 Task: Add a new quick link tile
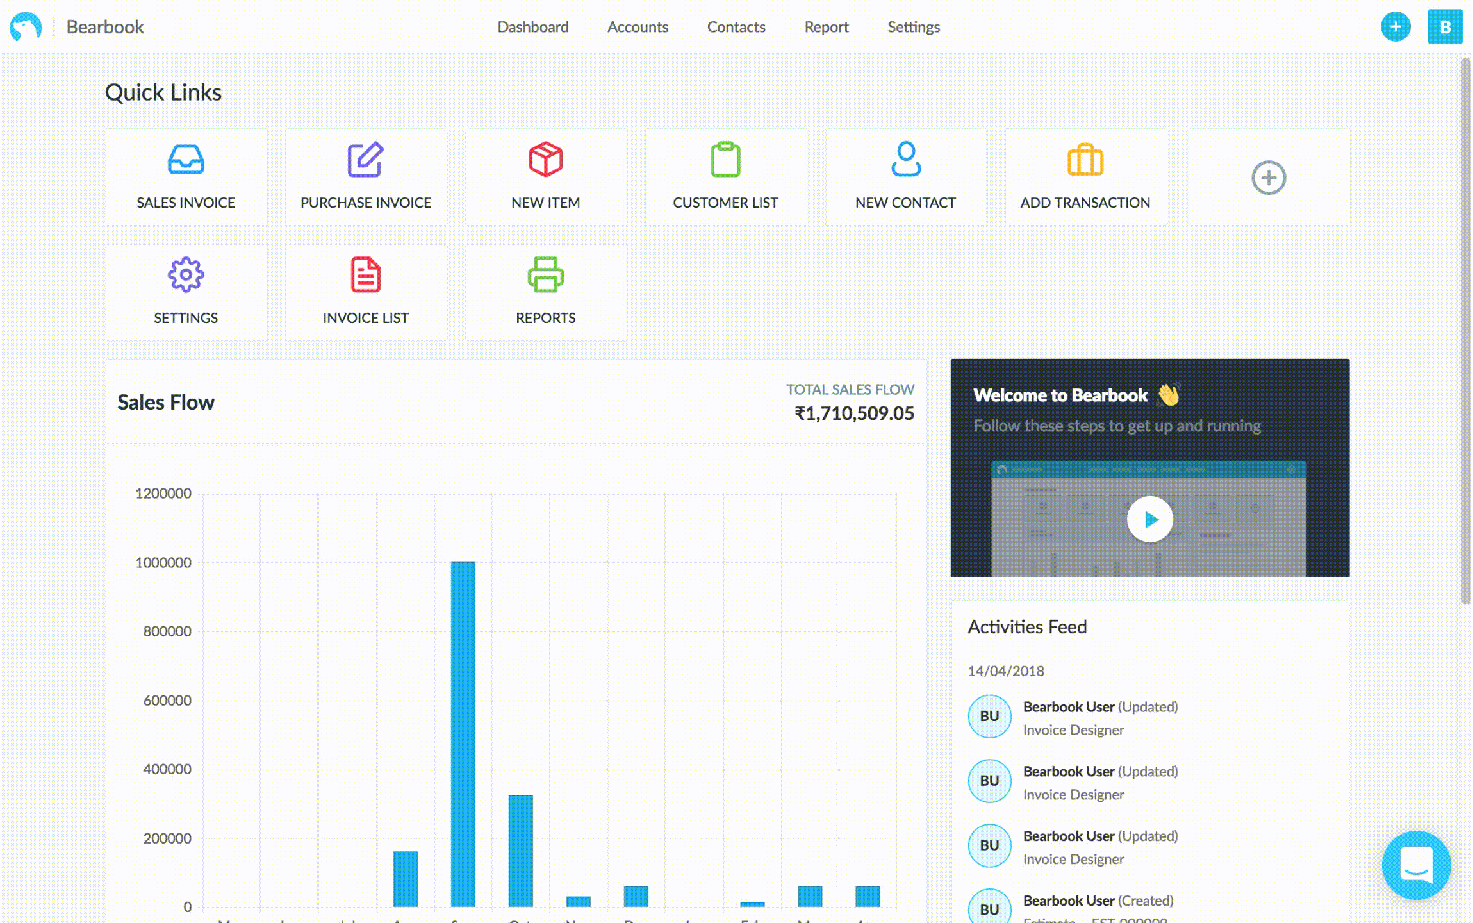1269,178
